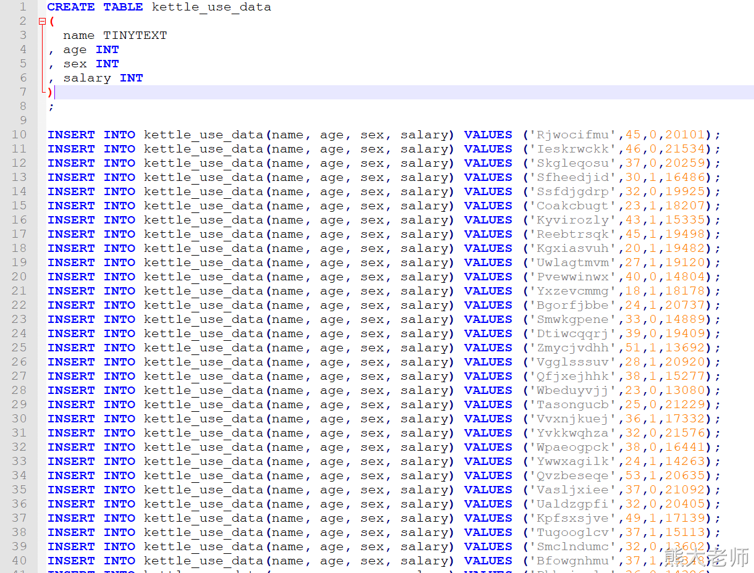Click the name value 'Coakcbugt'
Viewport: 754px width, 573px height.
click(x=572, y=206)
